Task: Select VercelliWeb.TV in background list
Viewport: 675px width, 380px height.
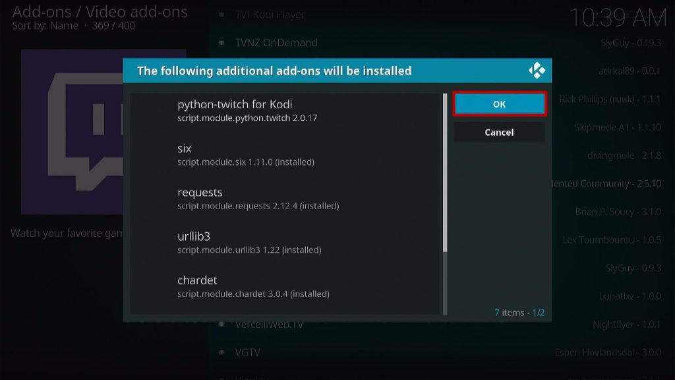Action: click(269, 325)
